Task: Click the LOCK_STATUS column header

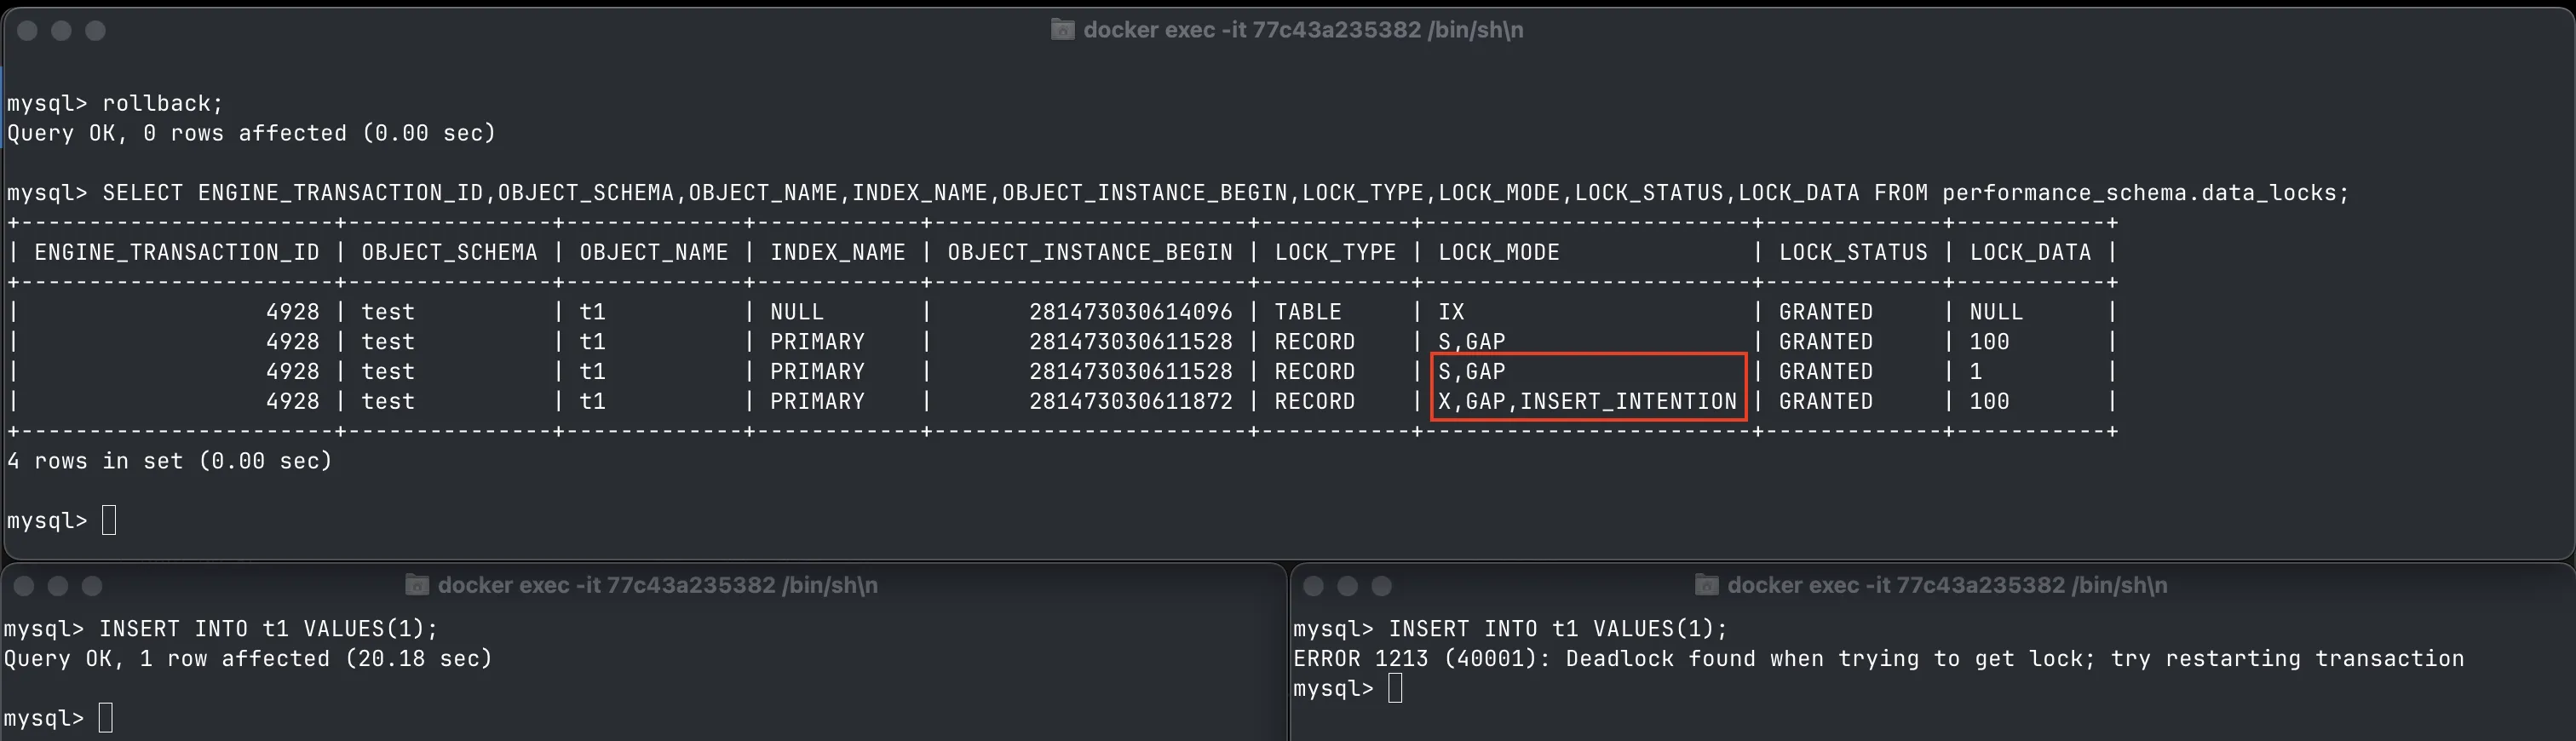Action: tap(1852, 252)
